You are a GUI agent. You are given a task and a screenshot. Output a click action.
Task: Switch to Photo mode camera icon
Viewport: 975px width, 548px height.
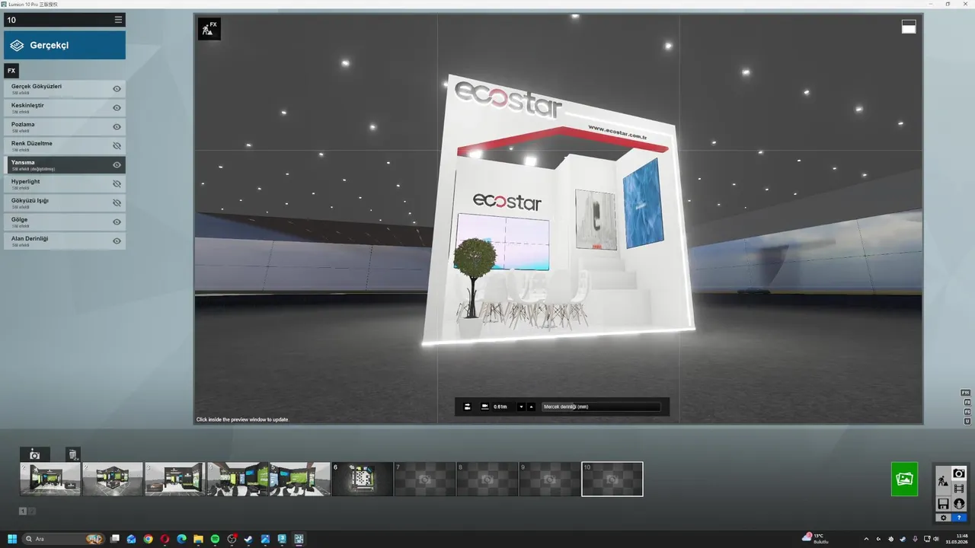tap(959, 473)
